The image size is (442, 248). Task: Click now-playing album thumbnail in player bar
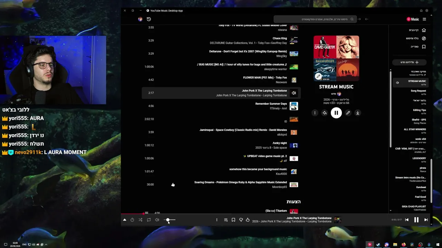[x=337, y=220]
